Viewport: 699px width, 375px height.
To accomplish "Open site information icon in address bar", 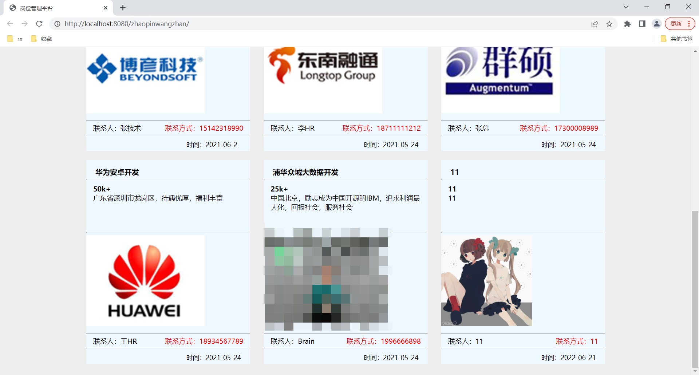I will tap(57, 24).
